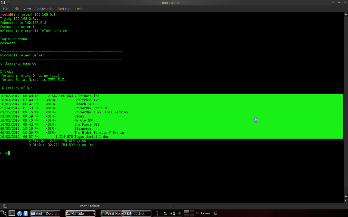Click 'DriverMax.4.92. Full Version' entry

(101, 112)
